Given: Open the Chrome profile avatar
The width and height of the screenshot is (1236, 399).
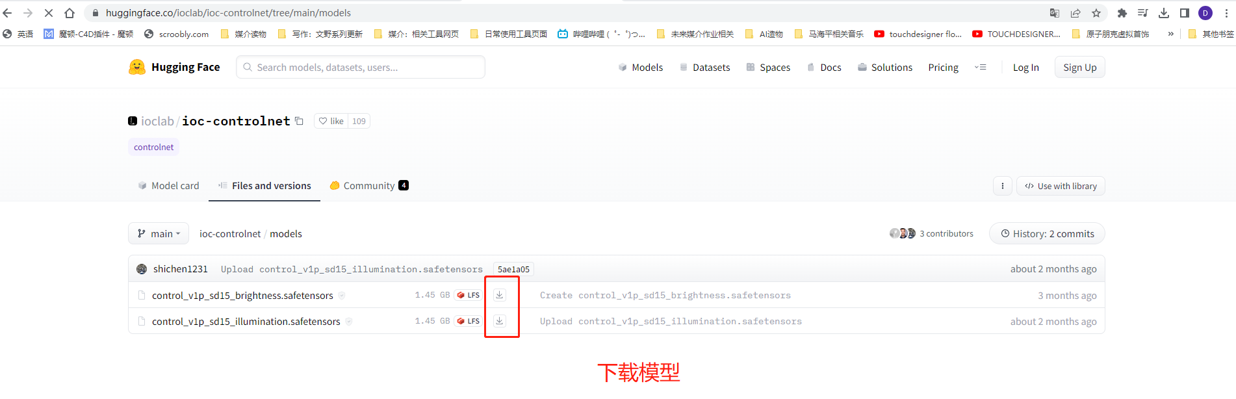Looking at the screenshot, I should coord(1205,13).
